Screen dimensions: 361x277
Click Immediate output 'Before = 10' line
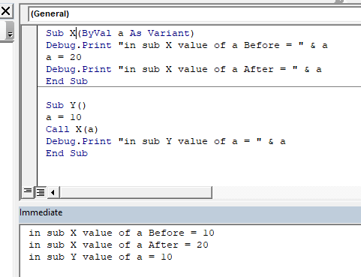click(x=122, y=233)
